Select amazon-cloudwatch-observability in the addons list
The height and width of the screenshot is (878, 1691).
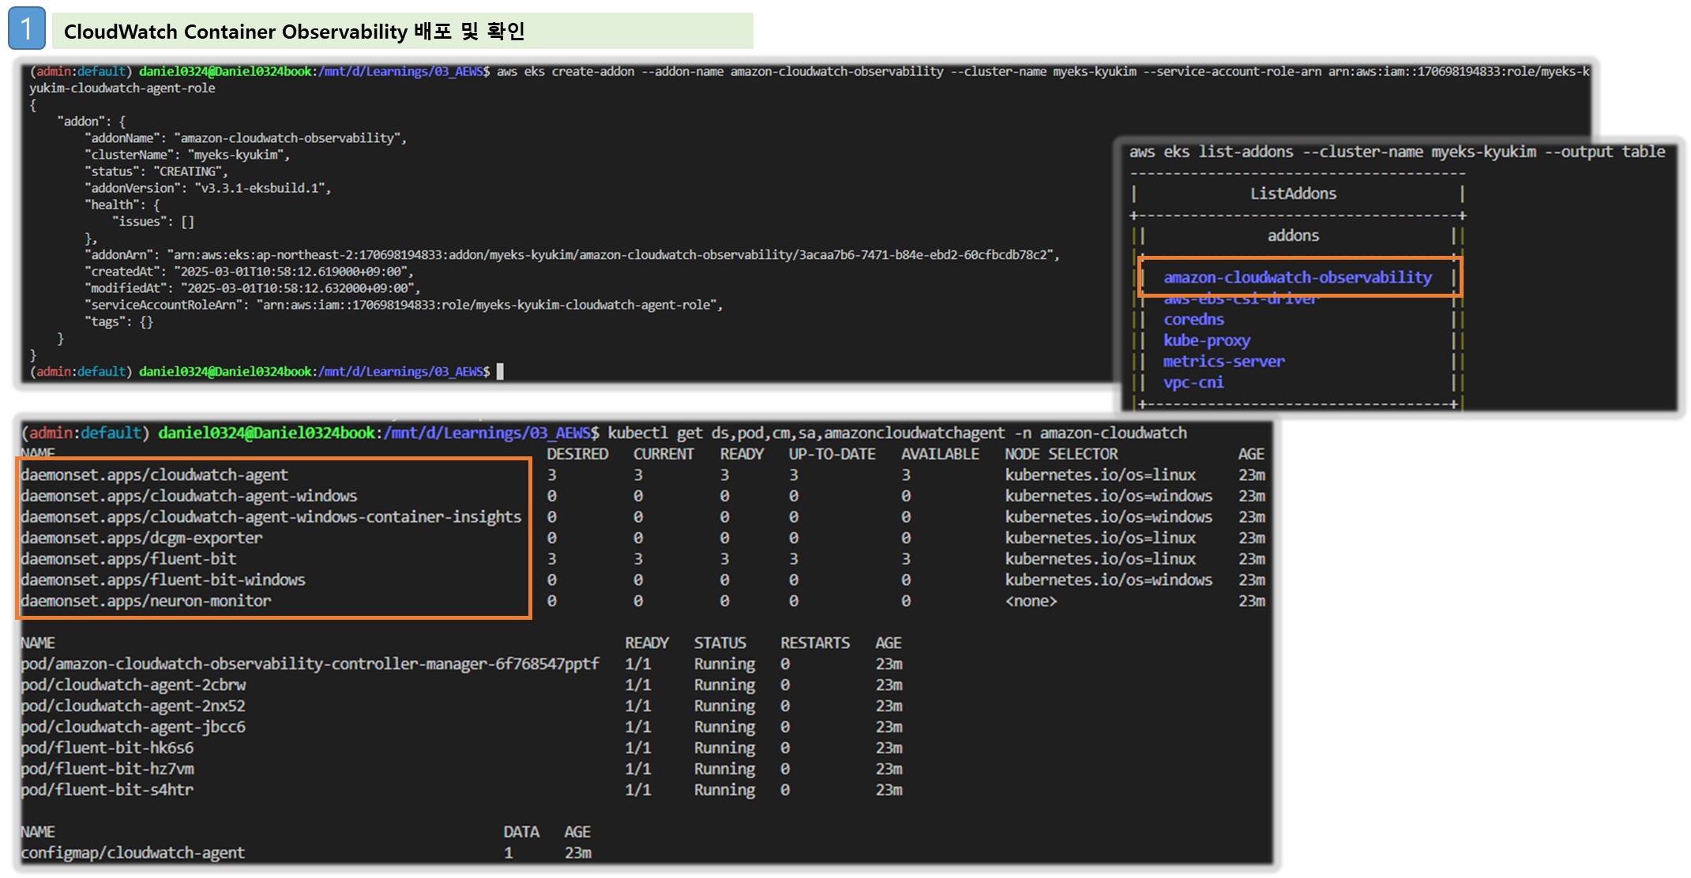point(1297,277)
